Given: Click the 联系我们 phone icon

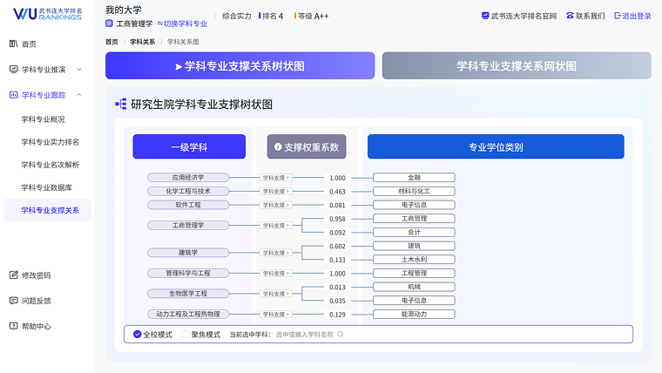Looking at the screenshot, I should click(x=570, y=16).
